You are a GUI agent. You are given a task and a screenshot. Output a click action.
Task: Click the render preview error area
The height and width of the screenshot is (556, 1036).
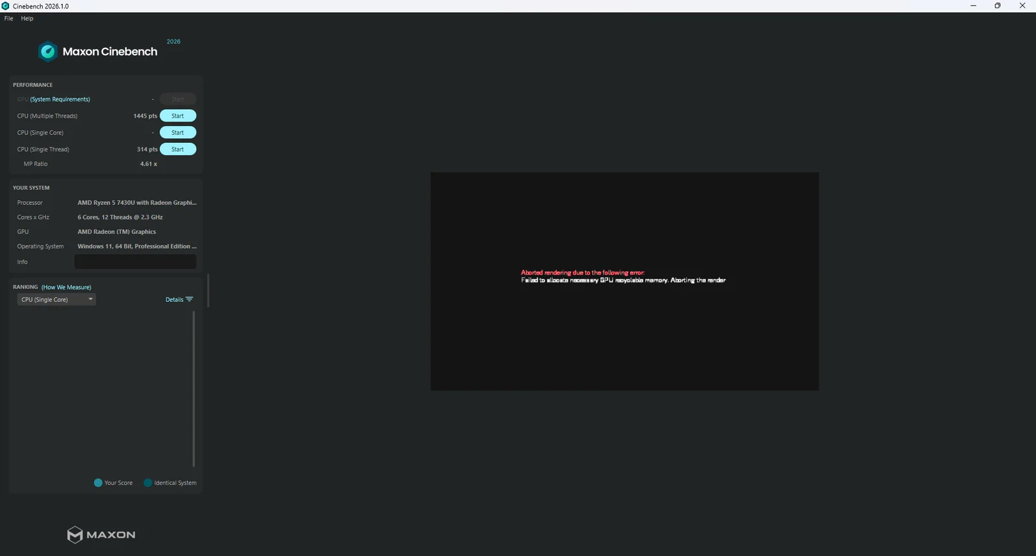pyautogui.click(x=625, y=281)
